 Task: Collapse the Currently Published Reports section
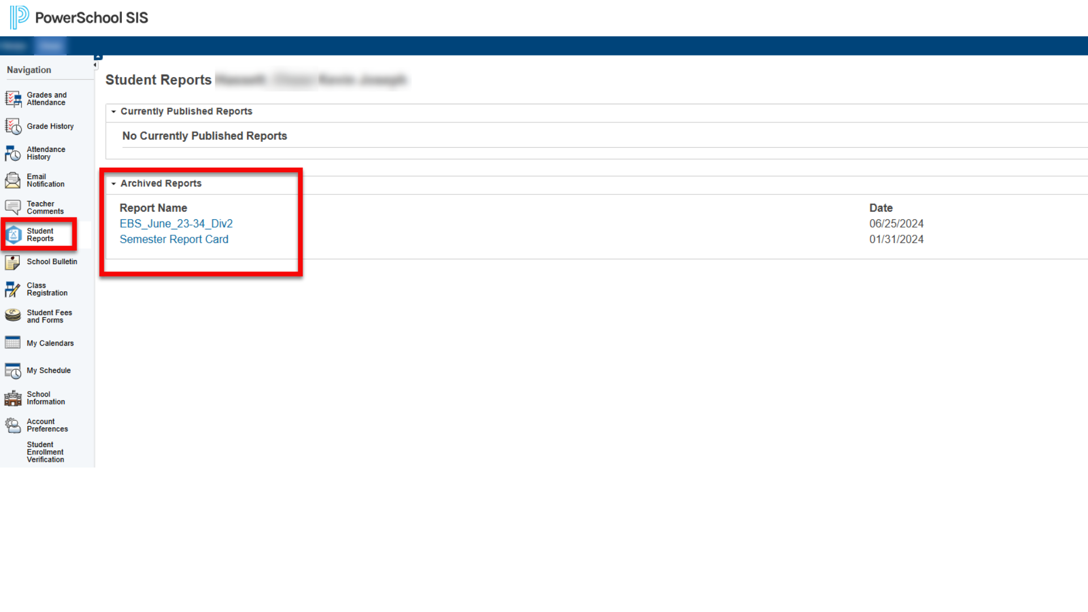(x=114, y=112)
